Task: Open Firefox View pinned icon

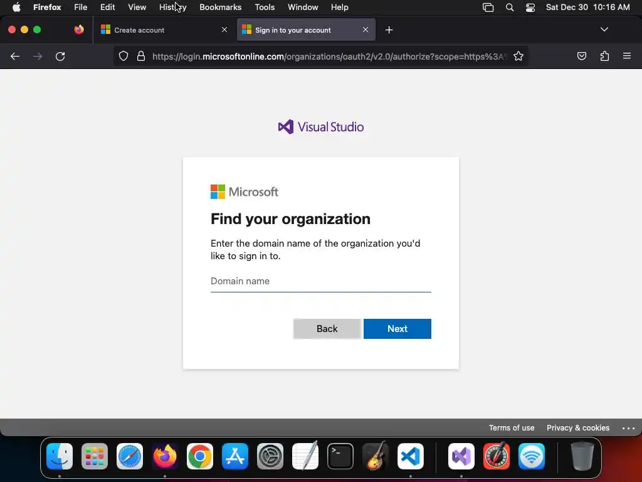Action: pos(79,29)
